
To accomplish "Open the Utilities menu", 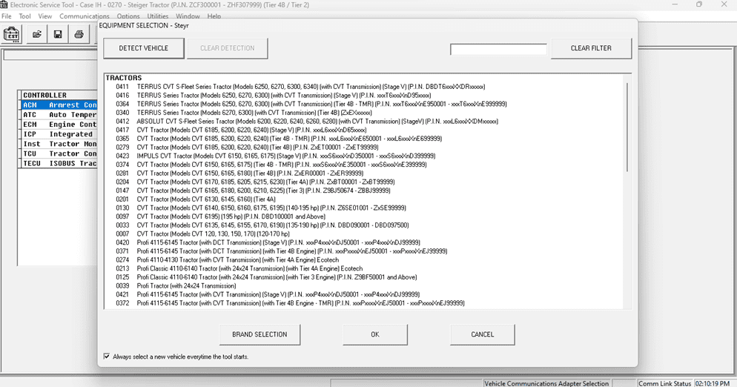I will pos(158,16).
